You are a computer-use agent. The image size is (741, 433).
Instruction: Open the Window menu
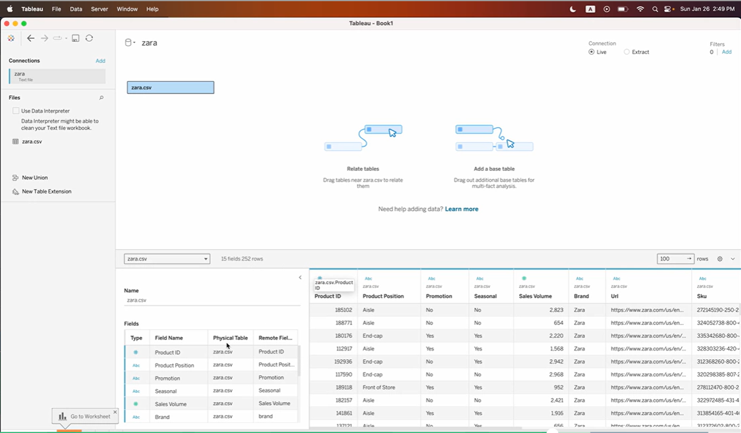pos(127,9)
